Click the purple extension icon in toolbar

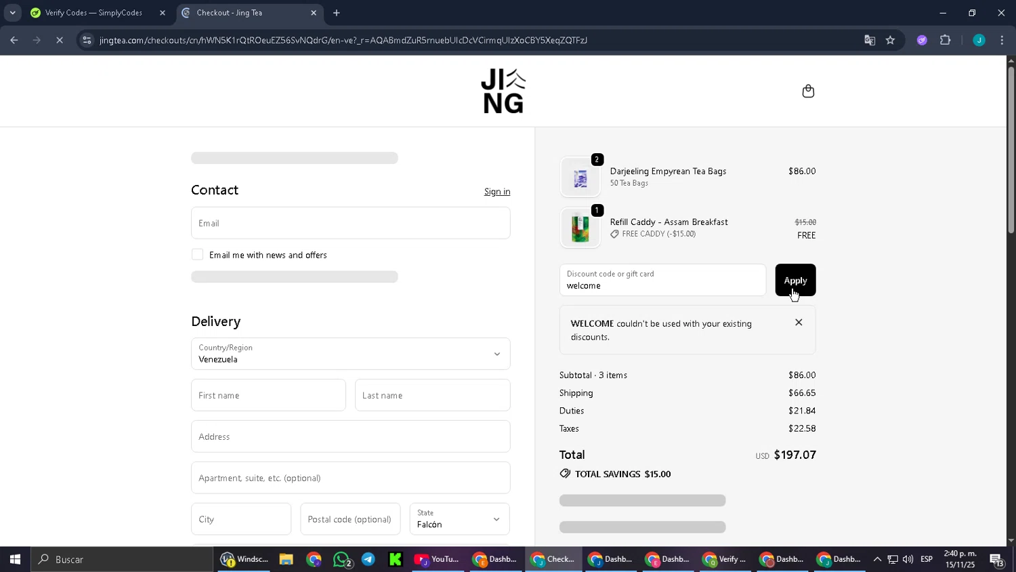pyautogui.click(x=922, y=40)
